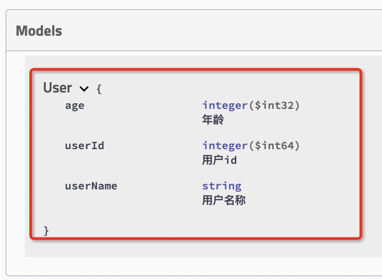Click the integer($int64) type label
This screenshot has height=280, width=382.
[x=250, y=146]
